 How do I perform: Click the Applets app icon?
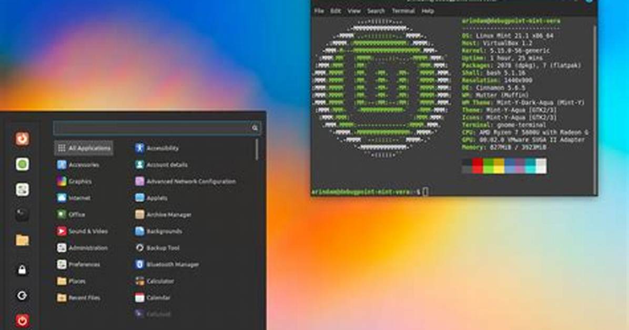[x=139, y=198]
